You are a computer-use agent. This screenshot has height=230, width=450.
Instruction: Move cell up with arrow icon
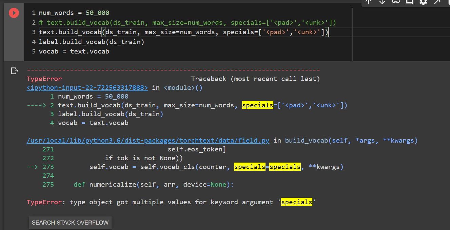pos(369,2)
